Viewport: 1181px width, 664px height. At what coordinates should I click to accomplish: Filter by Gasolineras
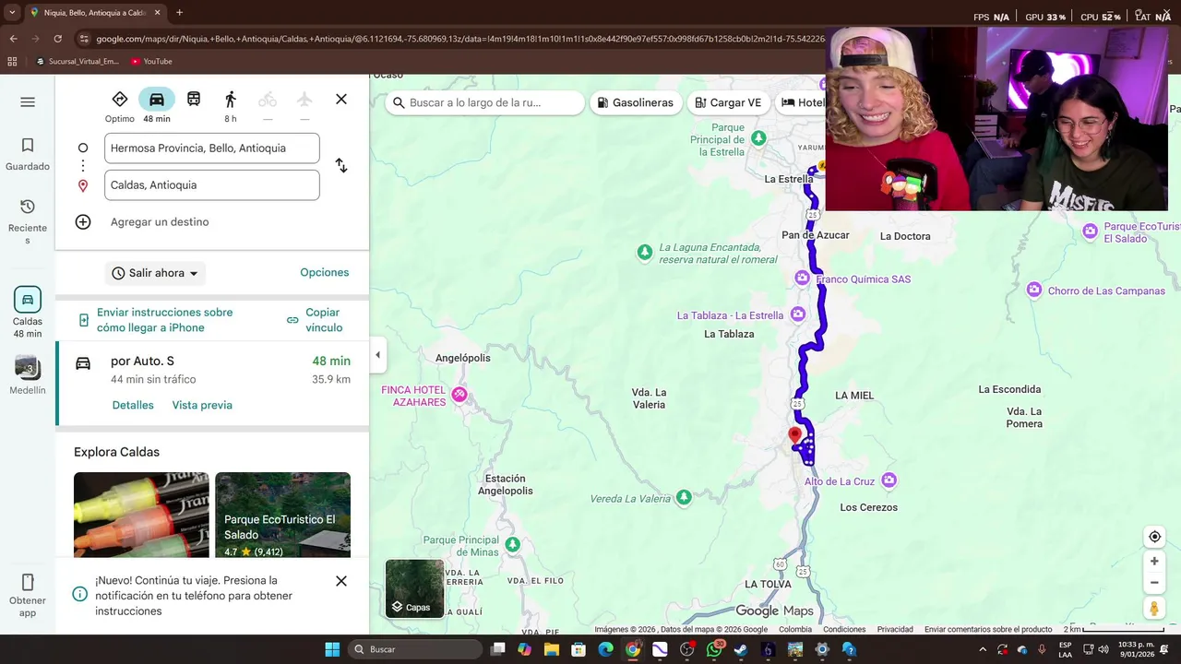tap(635, 102)
